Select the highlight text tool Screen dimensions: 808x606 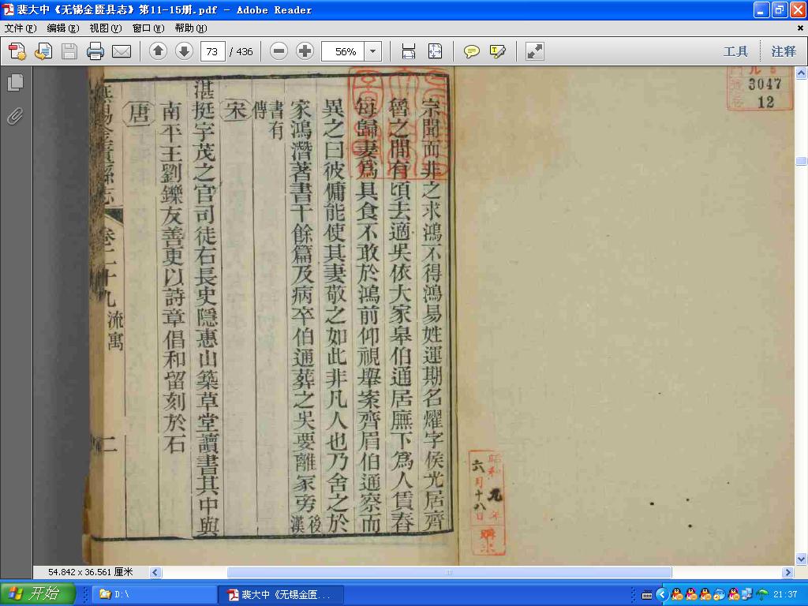pyautogui.click(x=498, y=51)
